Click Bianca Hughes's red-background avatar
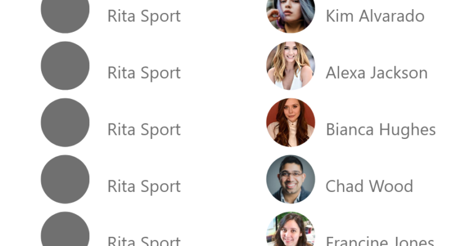Viewport: 474px width, 246px height. pos(291,122)
